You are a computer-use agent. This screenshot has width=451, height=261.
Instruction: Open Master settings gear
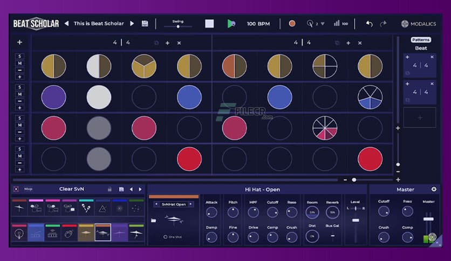[434, 189]
